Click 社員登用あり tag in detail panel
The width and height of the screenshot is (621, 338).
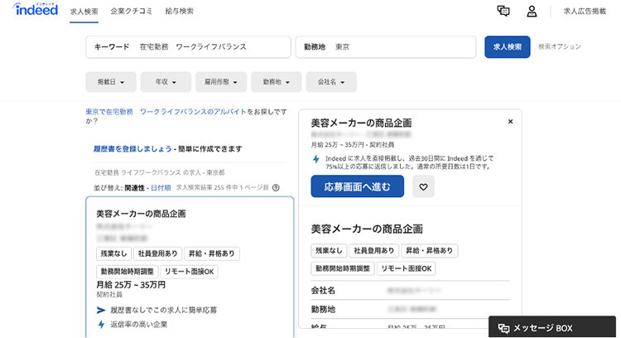(x=374, y=250)
